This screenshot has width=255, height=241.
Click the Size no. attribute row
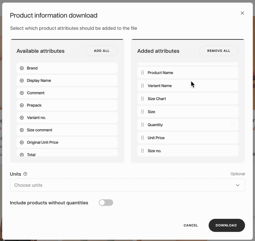point(187,151)
